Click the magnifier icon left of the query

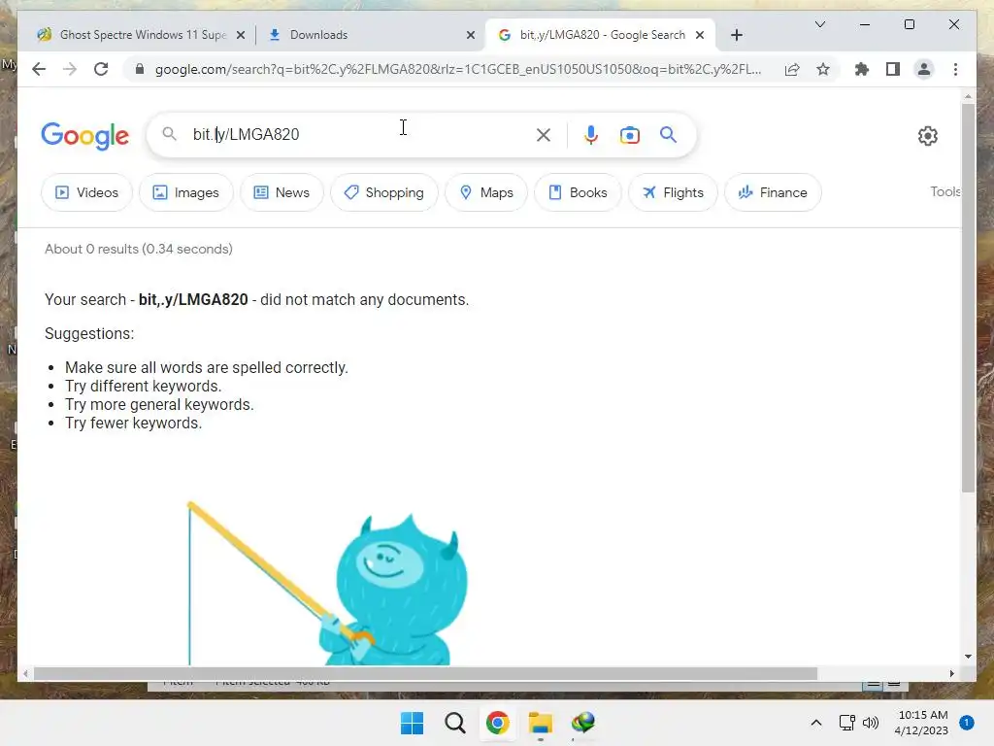tap(169, 134)
